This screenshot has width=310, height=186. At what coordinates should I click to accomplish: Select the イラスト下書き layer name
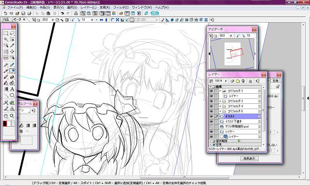(233, 121)
